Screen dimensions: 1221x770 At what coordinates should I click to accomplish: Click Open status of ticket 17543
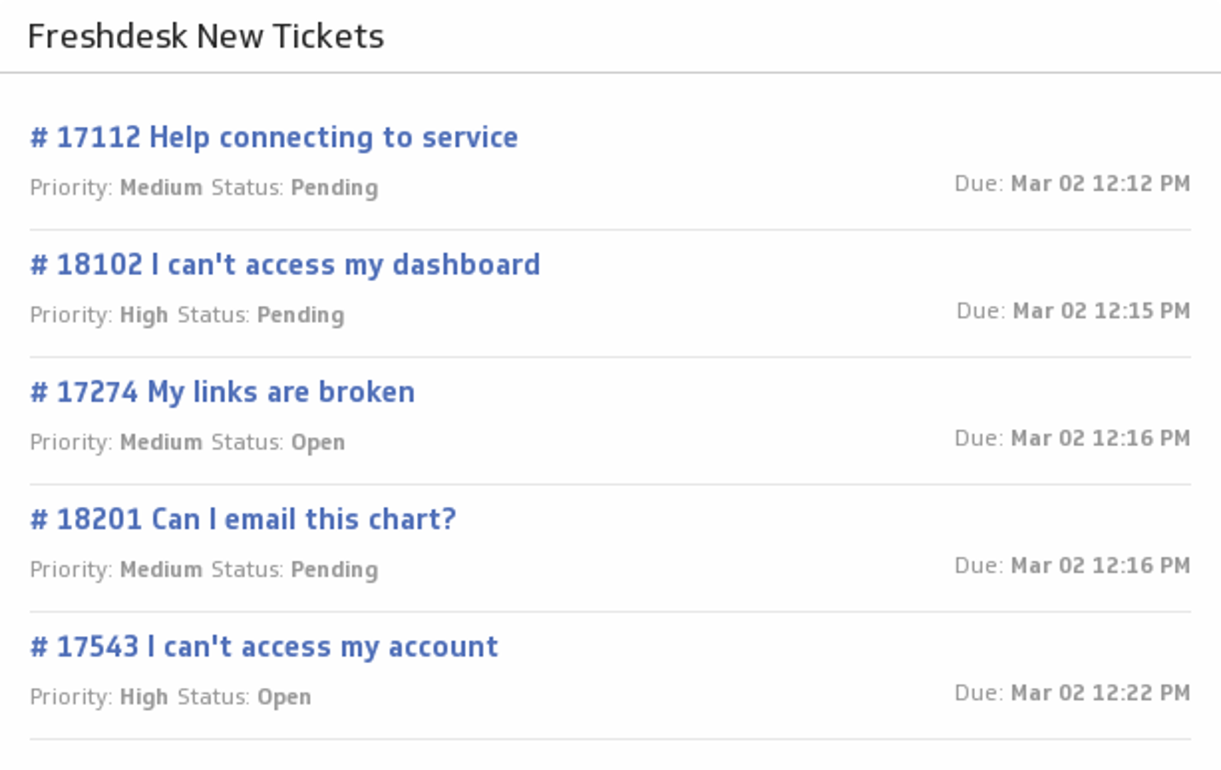point(284,697)
